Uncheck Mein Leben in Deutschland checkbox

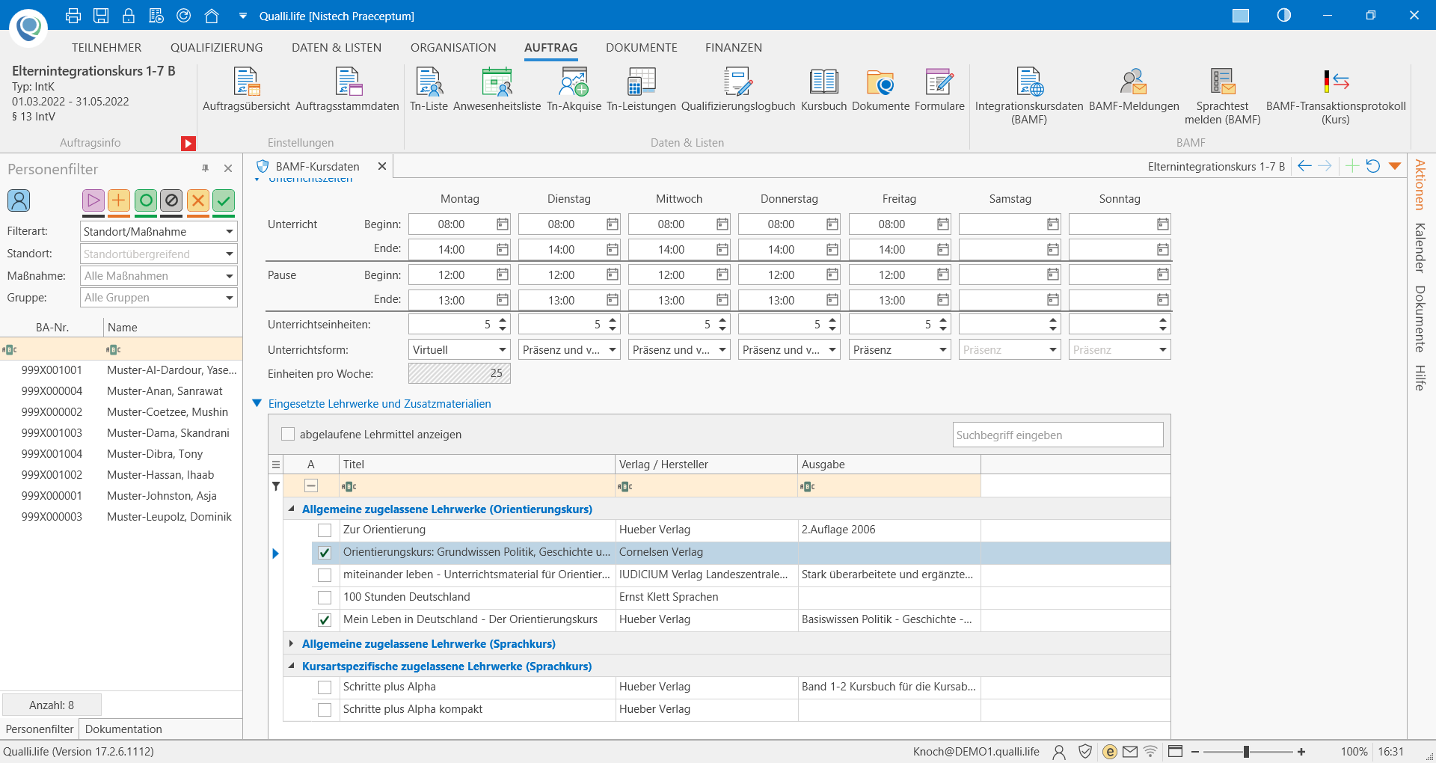[x=325, y=620]
